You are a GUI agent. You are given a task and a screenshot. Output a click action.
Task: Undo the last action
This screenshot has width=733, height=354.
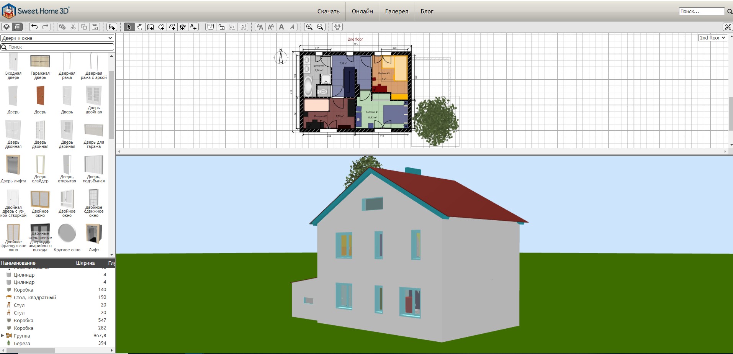[34, 27]
